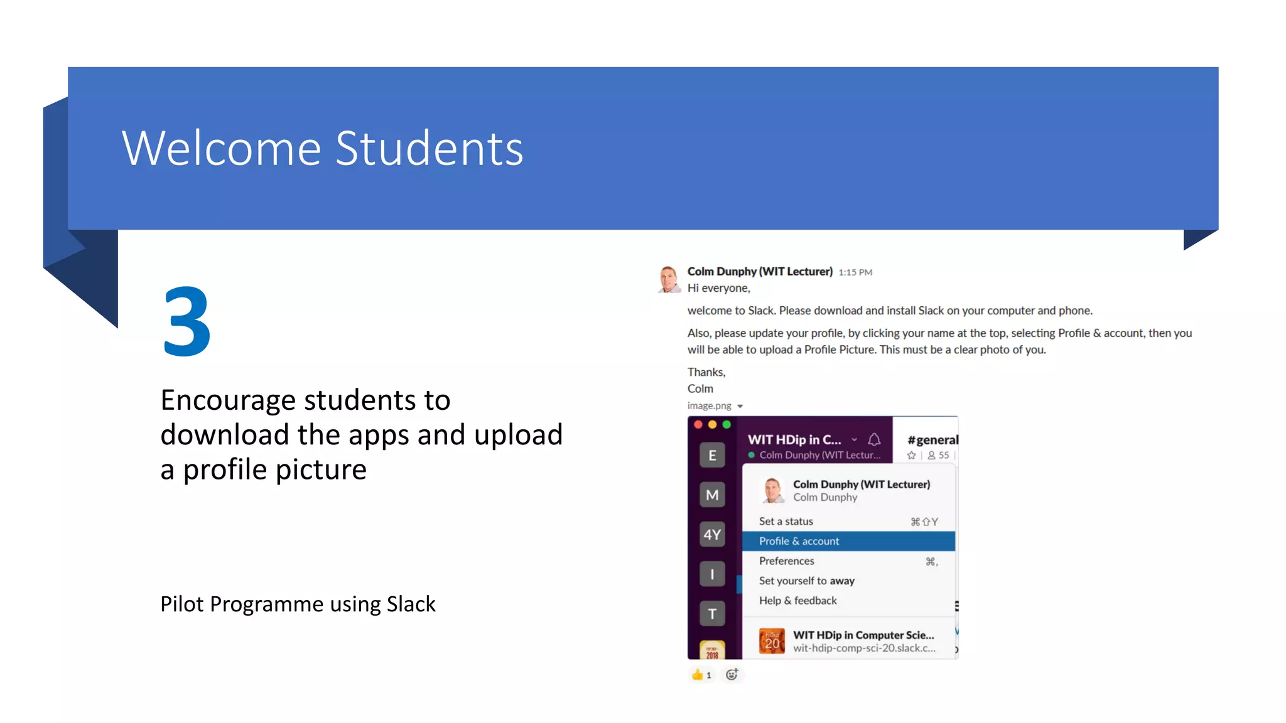The width and height of the screenshot is (1286, 723).
Task: Click the Pilot Programme using Slack text
Action: tap(298, 604)
